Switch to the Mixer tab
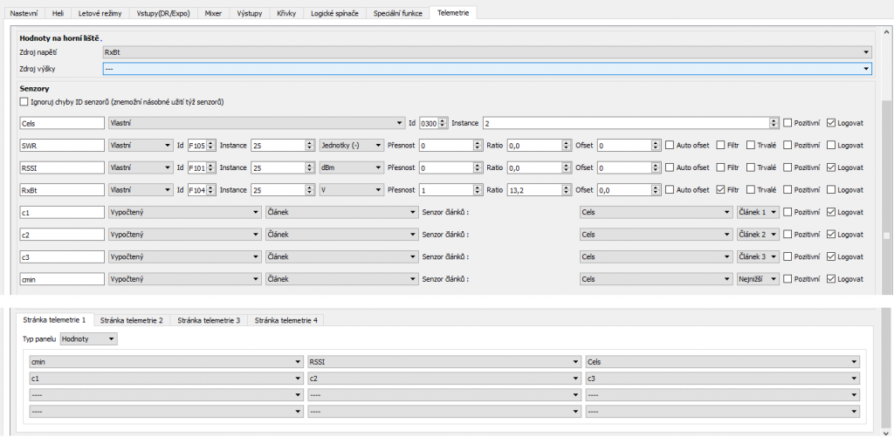 (x=213, y=14)
